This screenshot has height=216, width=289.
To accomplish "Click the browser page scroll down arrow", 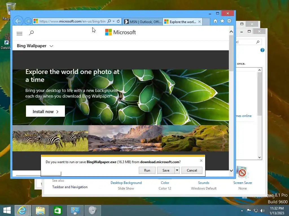I will click(231, 170).
